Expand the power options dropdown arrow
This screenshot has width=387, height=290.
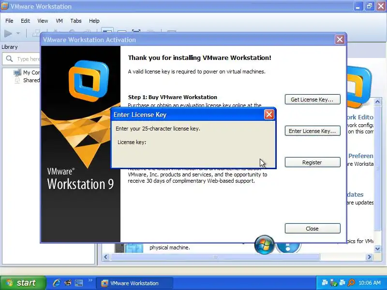(18, 33)
